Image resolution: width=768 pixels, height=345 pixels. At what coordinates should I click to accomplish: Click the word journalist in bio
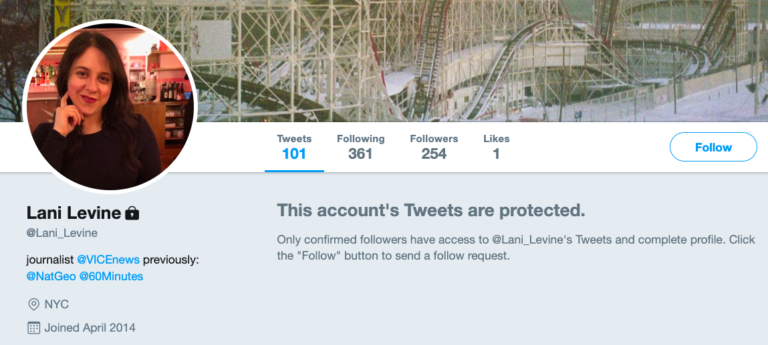[50, 260]
